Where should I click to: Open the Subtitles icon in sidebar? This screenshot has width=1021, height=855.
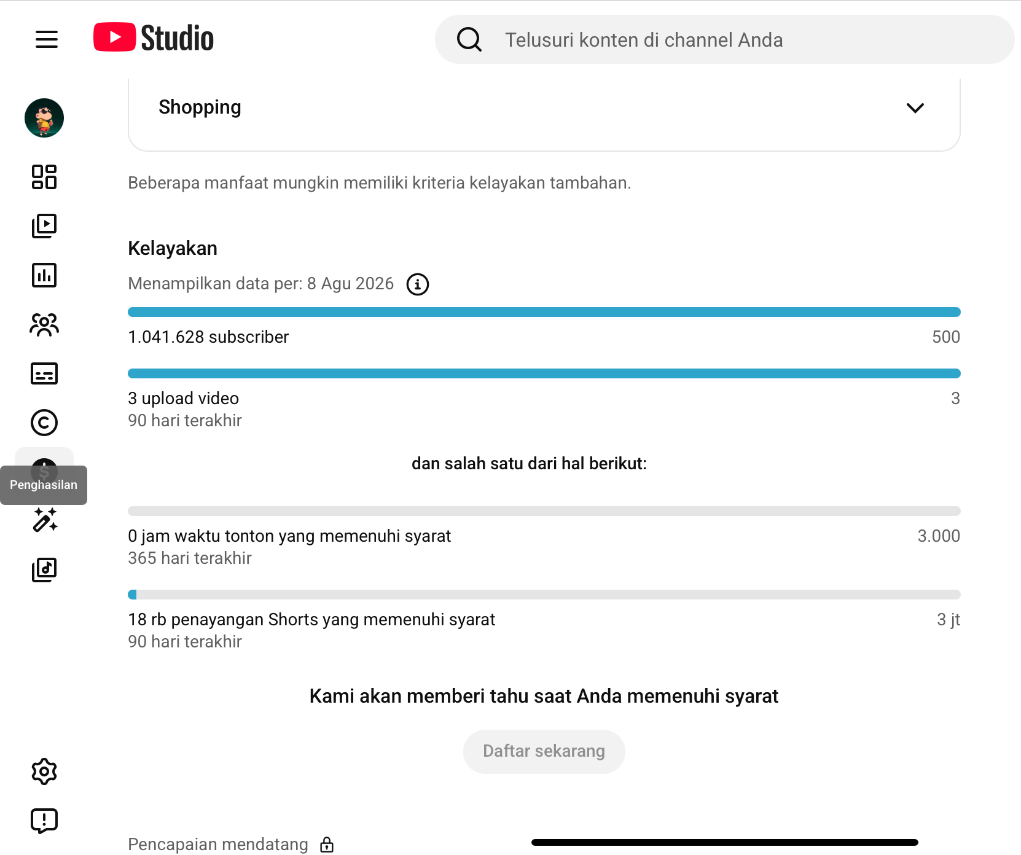tap(44, 373)
